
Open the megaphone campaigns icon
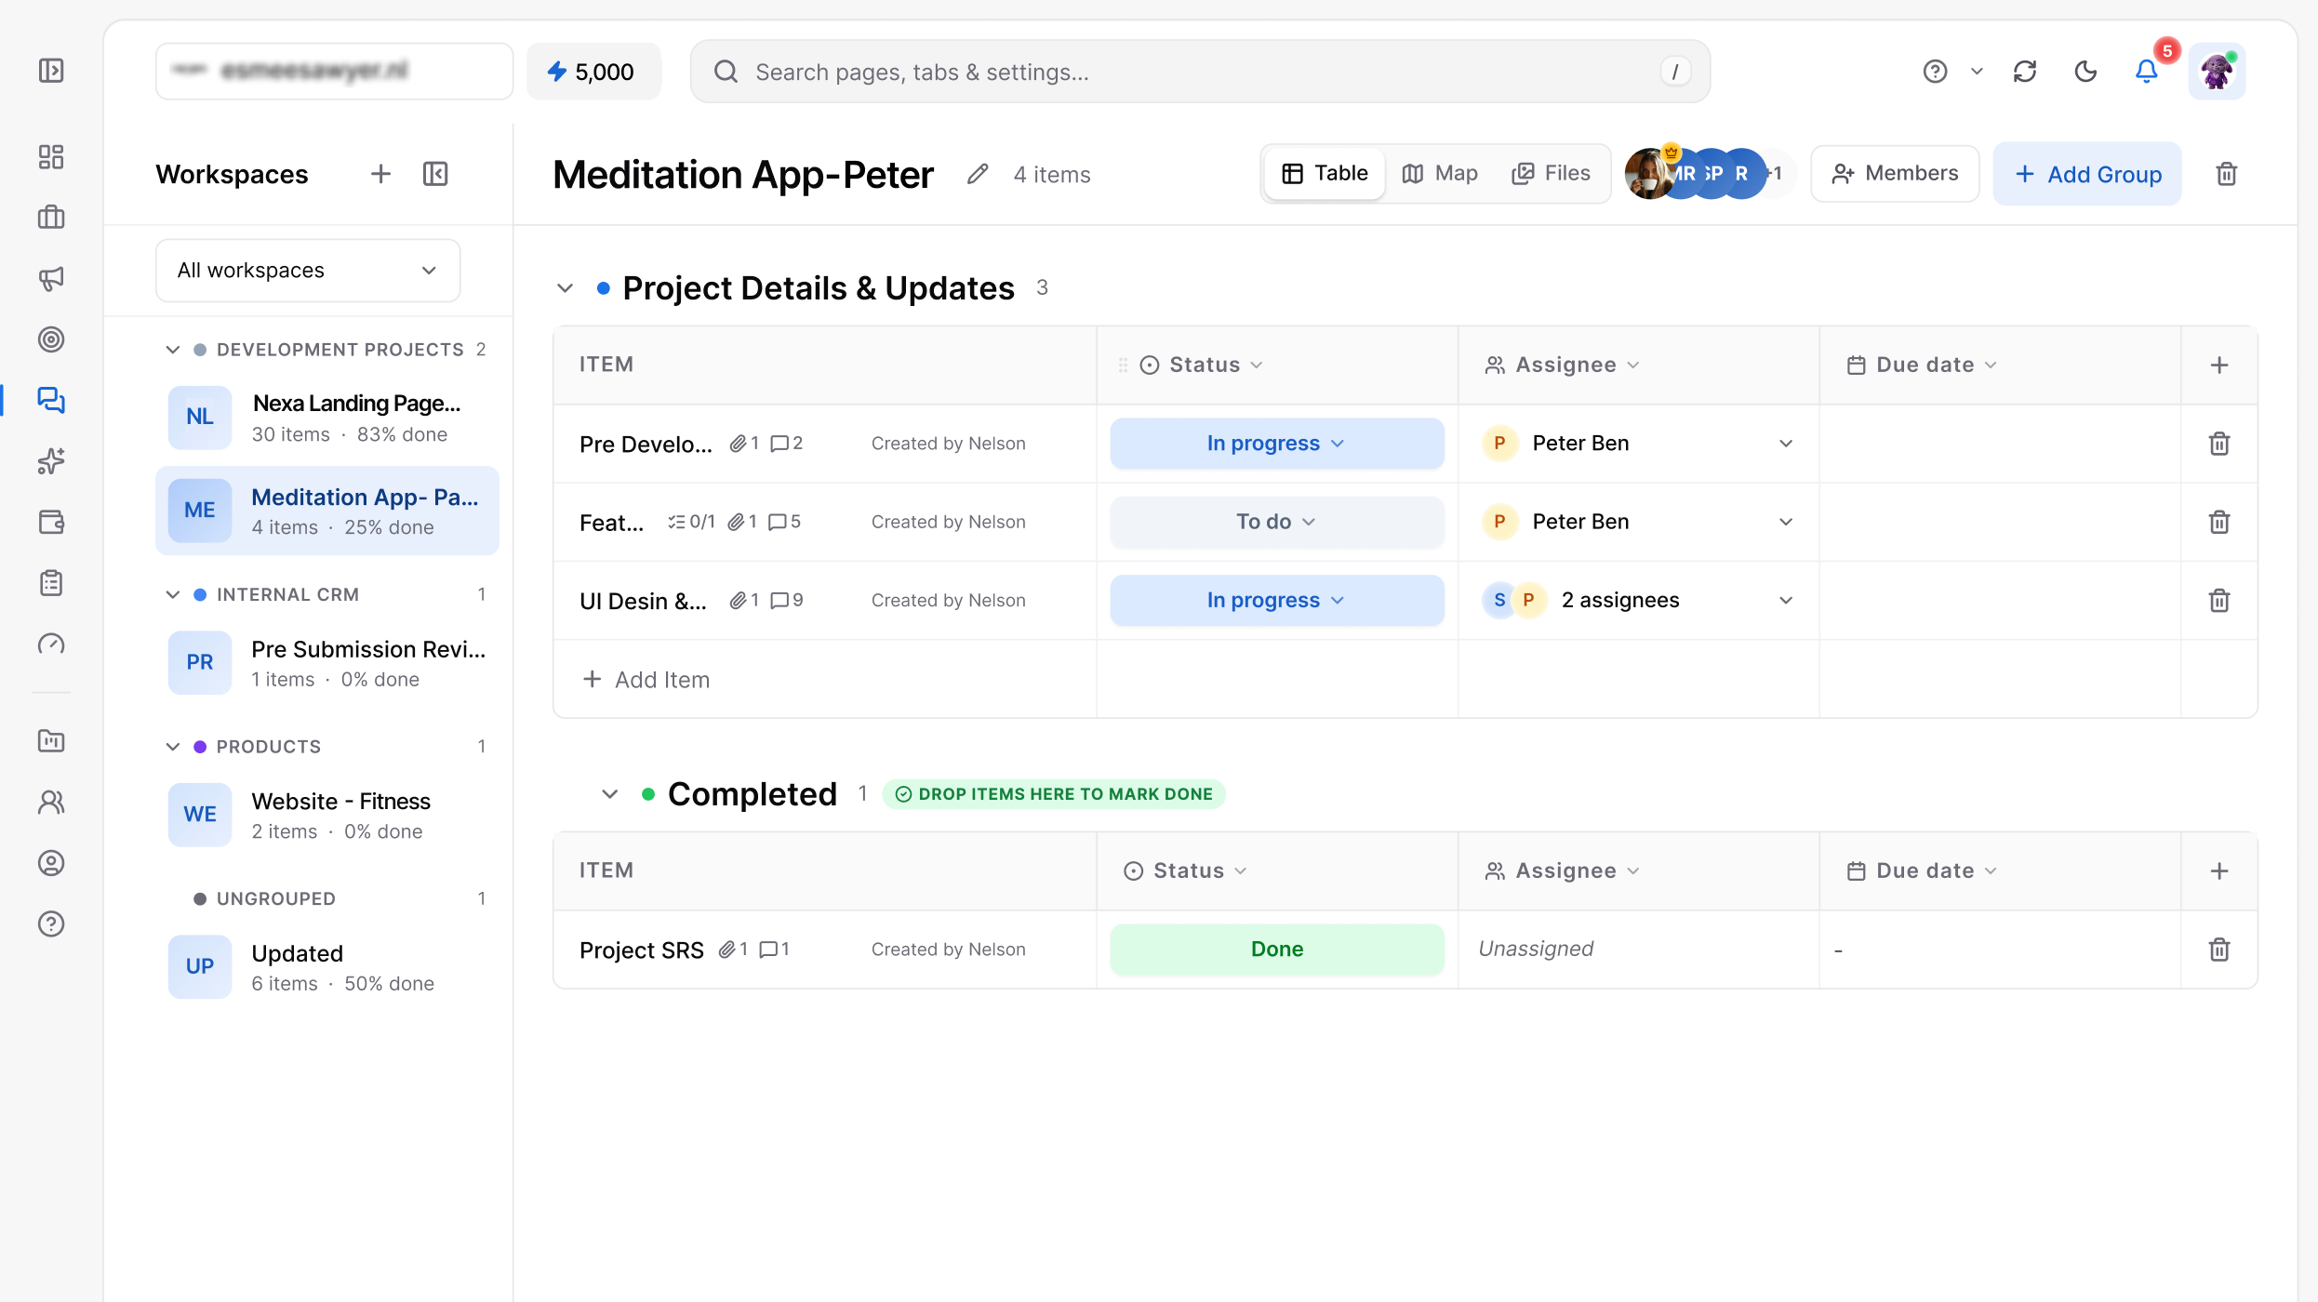(51, 278)
